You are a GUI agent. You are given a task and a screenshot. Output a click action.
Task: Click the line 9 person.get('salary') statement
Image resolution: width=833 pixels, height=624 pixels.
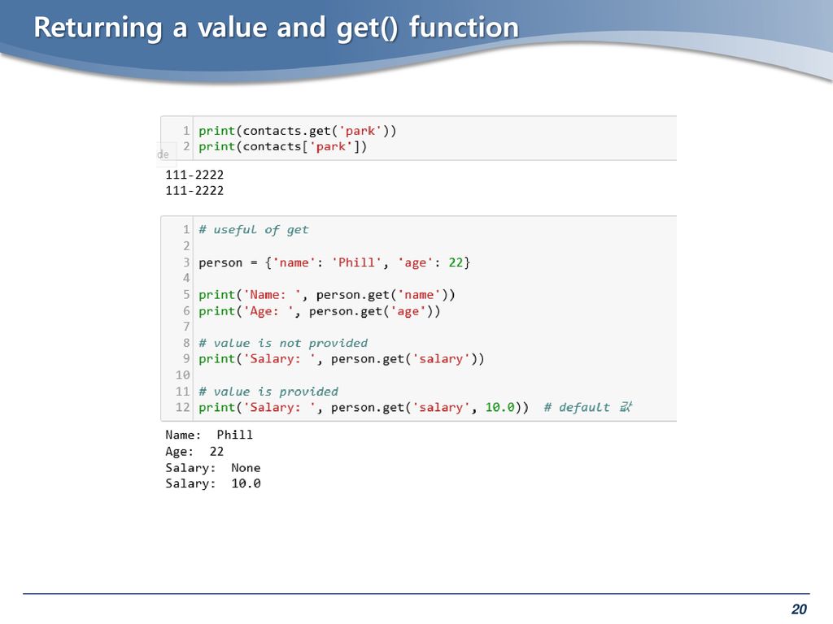[342, 359]
